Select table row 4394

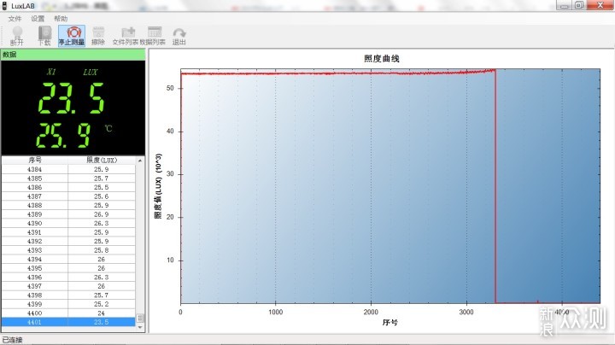pyautogui.click(x=68, y=259)
